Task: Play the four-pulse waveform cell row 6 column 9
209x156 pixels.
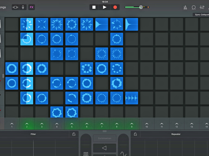Action: coord(132,98)
